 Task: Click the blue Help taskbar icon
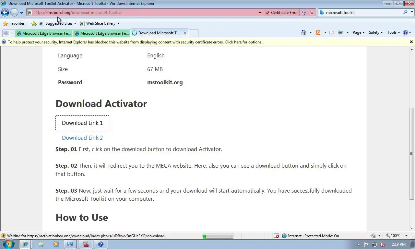point(101,244)
